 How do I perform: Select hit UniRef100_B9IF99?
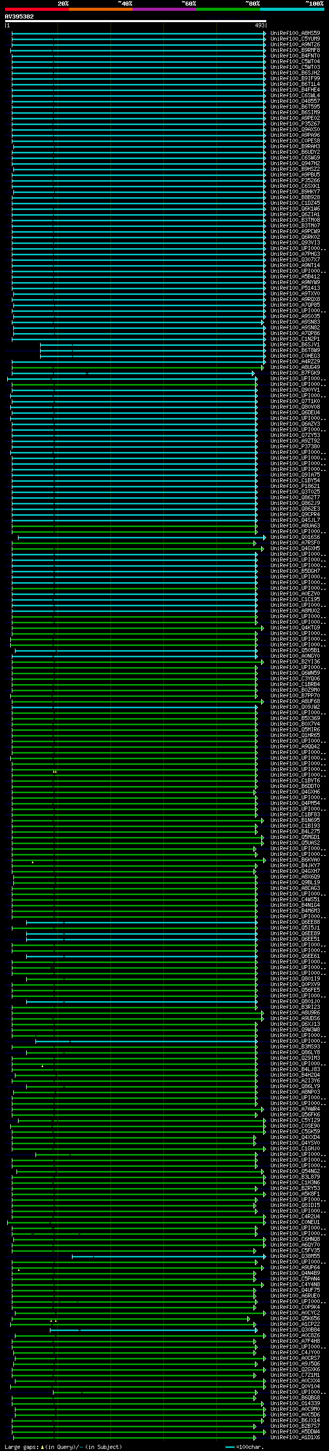(295, 78)
